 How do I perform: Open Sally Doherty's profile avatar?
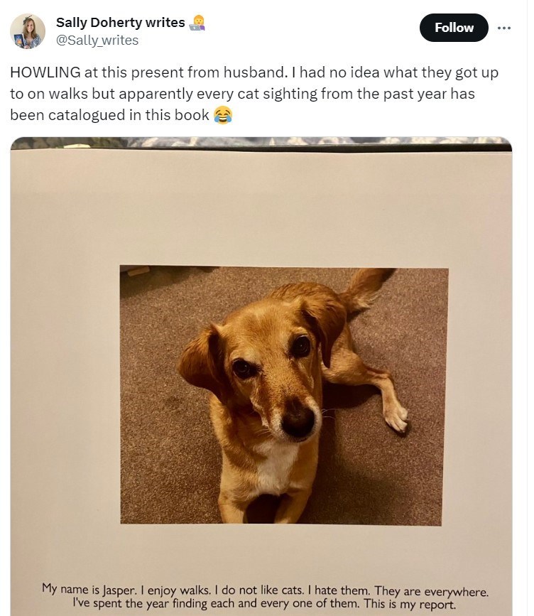tap(28, 31)
